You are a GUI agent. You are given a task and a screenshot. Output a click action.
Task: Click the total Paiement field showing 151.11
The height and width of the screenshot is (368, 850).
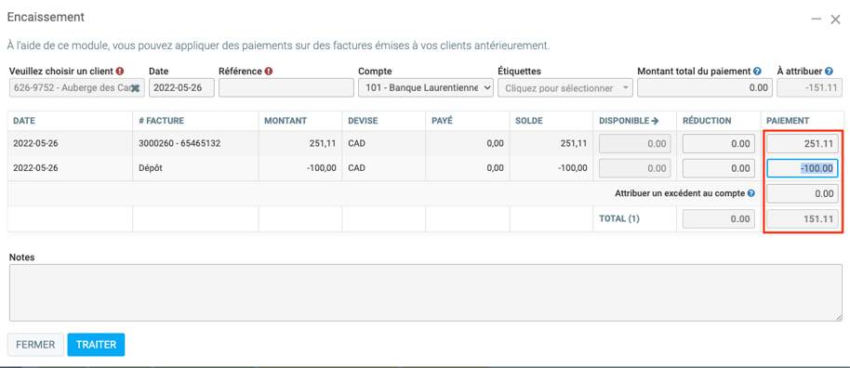[803, 219]
